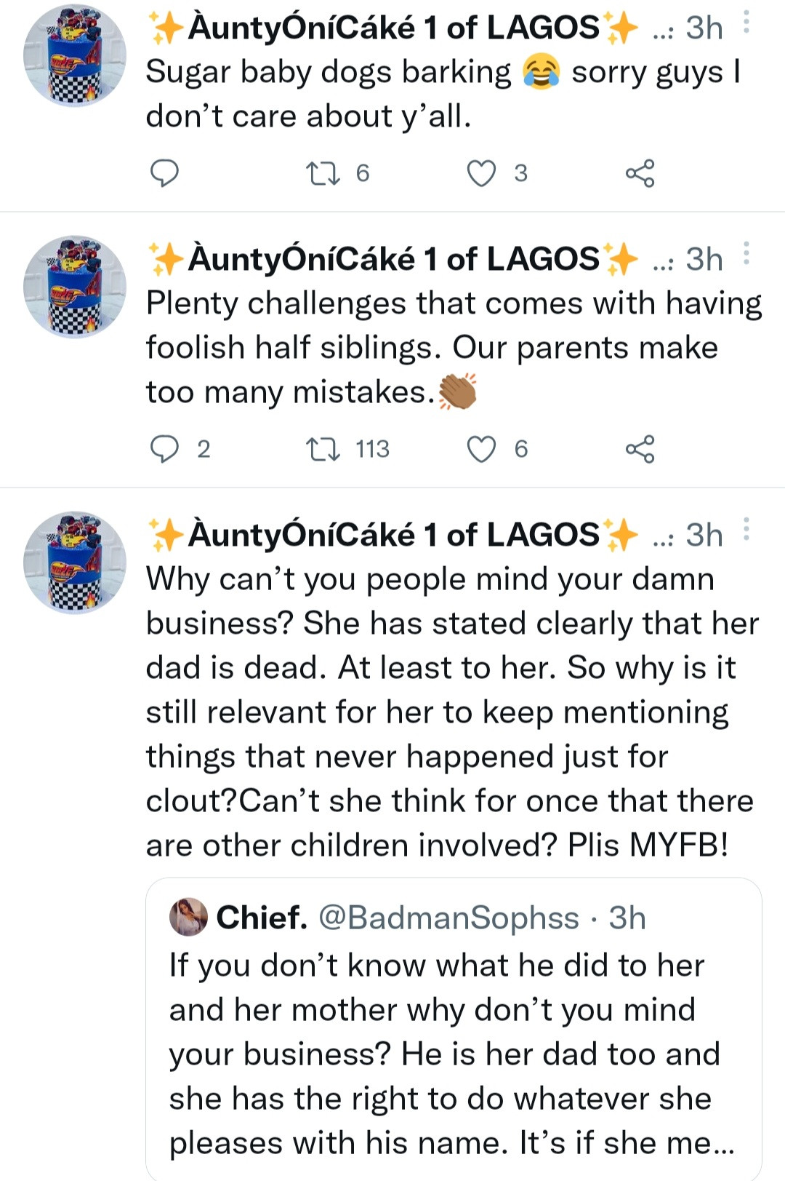Like the 'foolish half siblings' tweet
The image size is (785, 1181).
pyautogui.click(x=481, y=449)
